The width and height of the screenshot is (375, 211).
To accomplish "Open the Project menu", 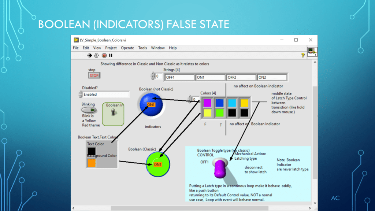I will (111, 48).
